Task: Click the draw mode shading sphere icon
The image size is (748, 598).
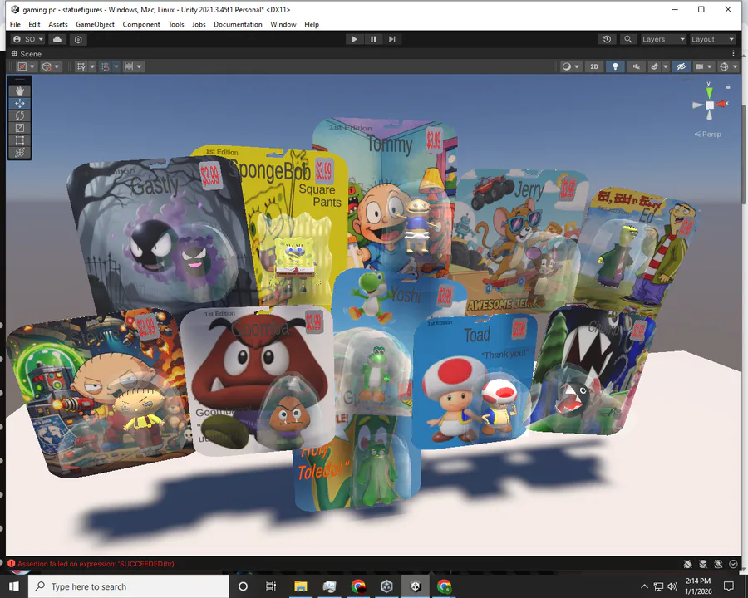Action: tap(566, 66)
